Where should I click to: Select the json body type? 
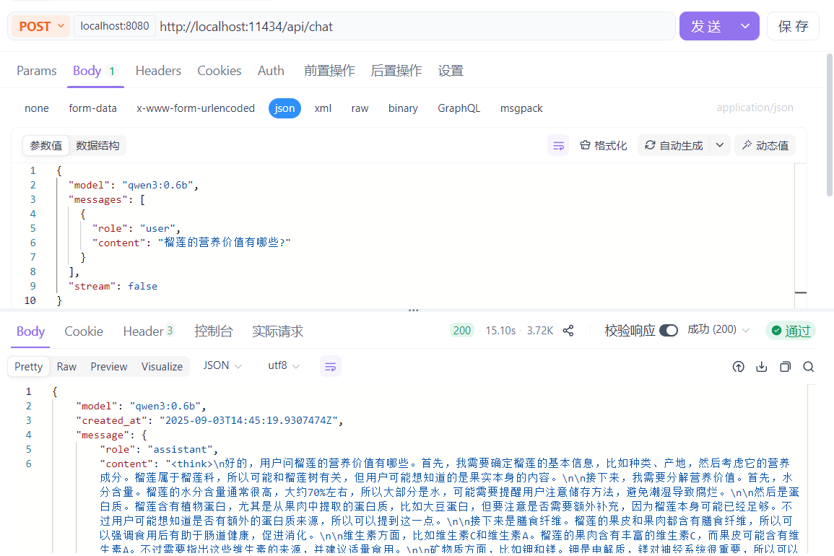284,108
